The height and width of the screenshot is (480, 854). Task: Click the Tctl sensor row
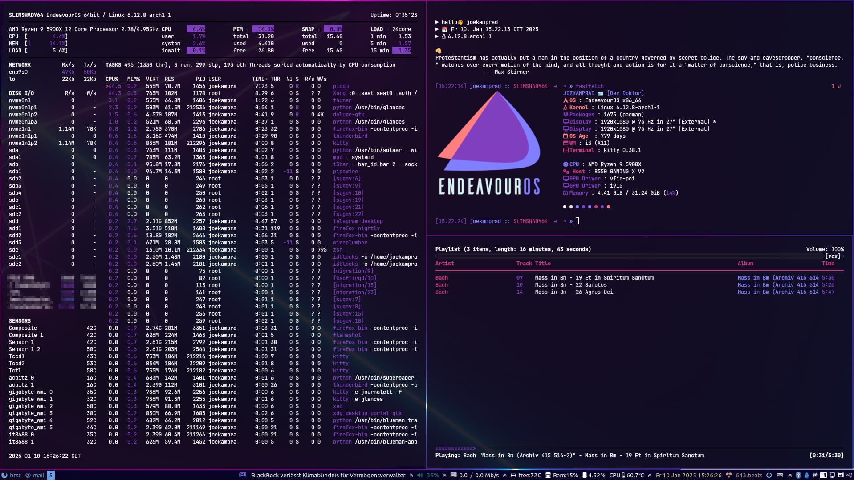click(x=53, y=371)
